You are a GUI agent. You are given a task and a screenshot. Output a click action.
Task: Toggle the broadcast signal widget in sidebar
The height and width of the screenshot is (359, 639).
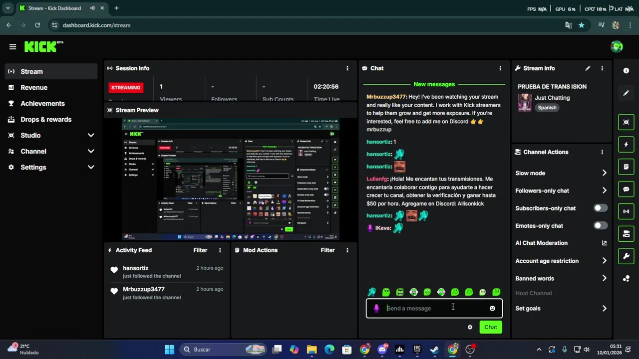coord(626,211)
